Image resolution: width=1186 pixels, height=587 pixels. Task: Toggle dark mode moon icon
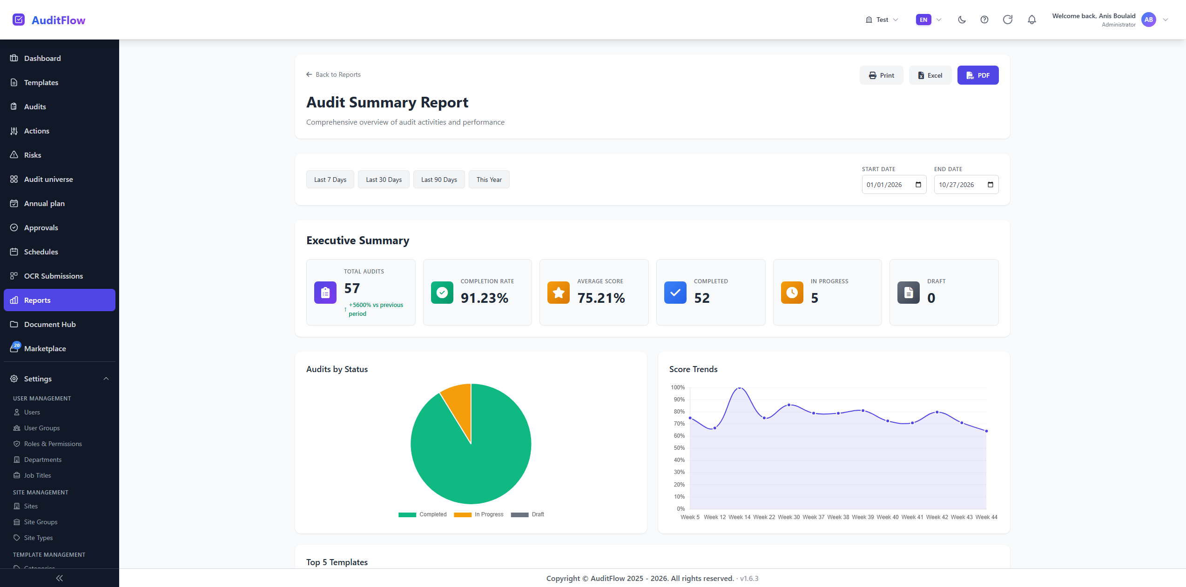click(962, 20)
